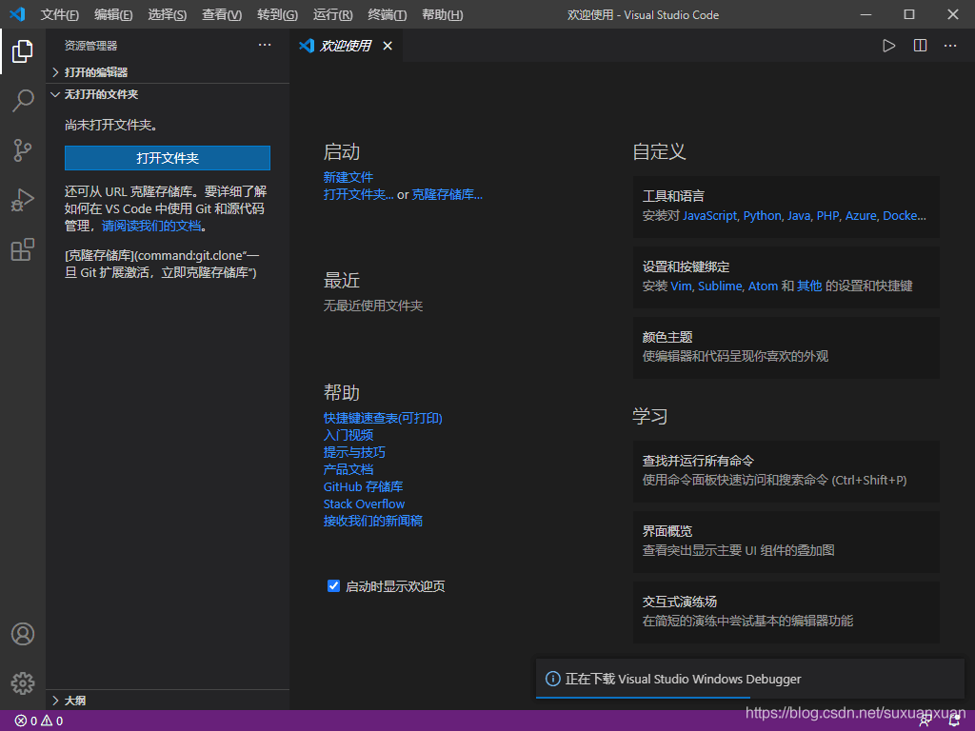
Task: Click the 新建文件 link
Action: [348, 177]
